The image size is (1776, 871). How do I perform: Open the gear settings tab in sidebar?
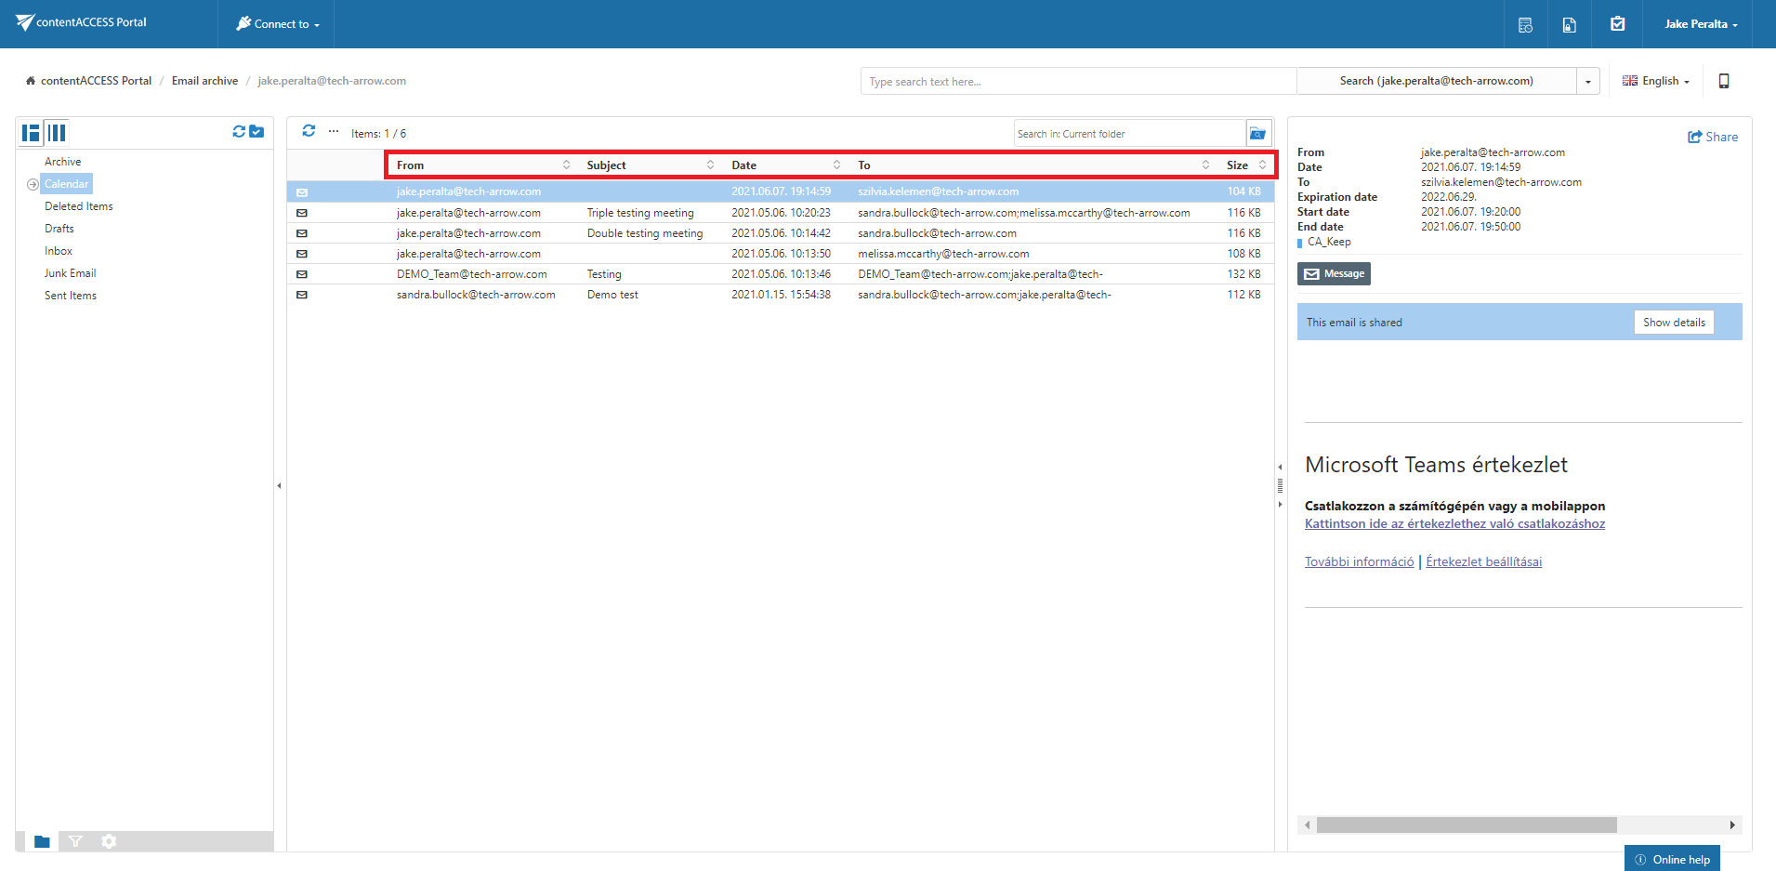tap(109, 841)
